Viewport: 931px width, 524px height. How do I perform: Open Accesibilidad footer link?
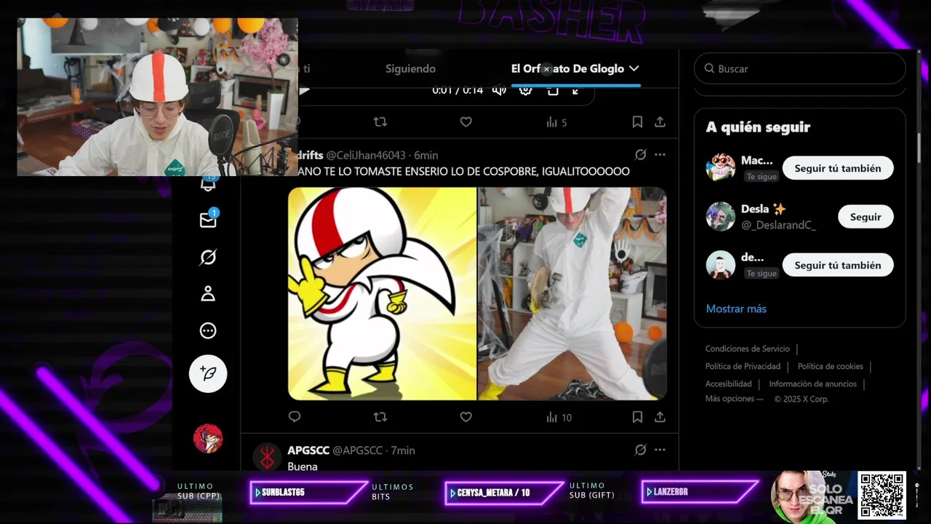pos(728,384)
